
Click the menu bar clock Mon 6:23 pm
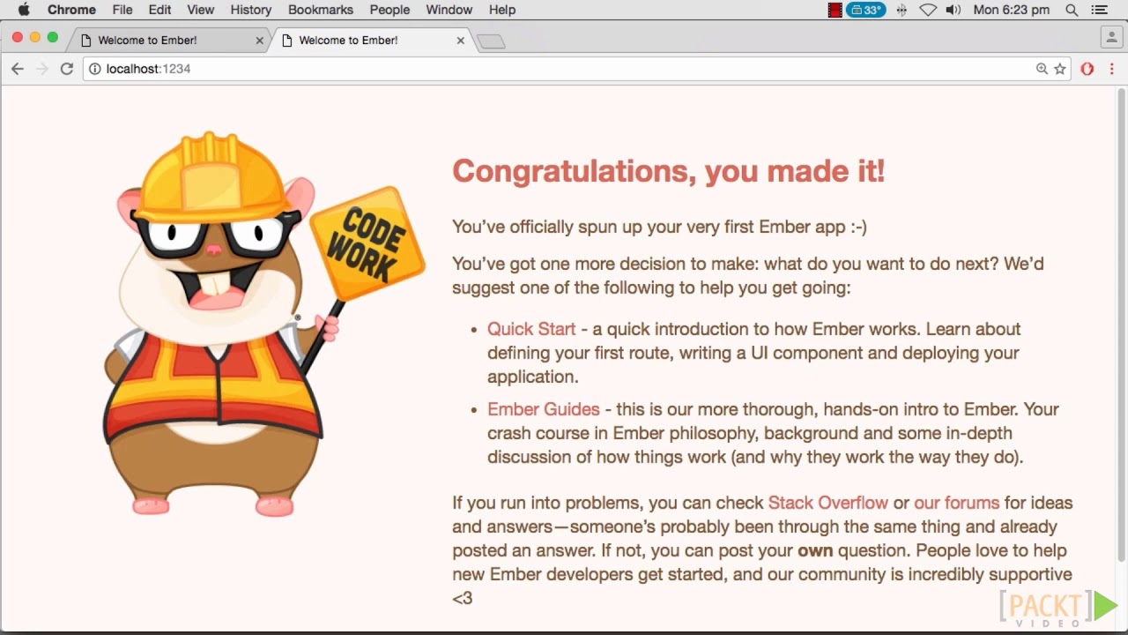click(x=1012, y=10)
